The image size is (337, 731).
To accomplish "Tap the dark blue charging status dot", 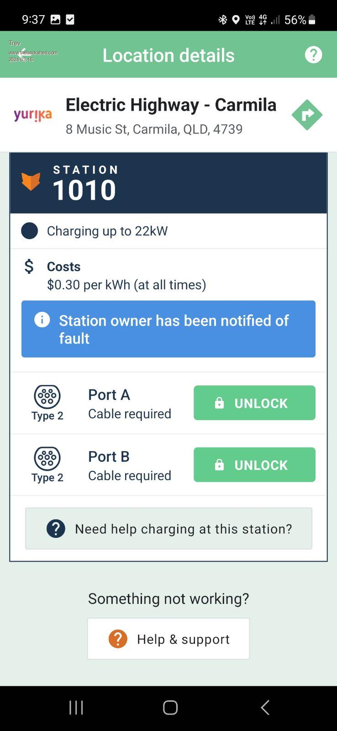I will [30, 231].
